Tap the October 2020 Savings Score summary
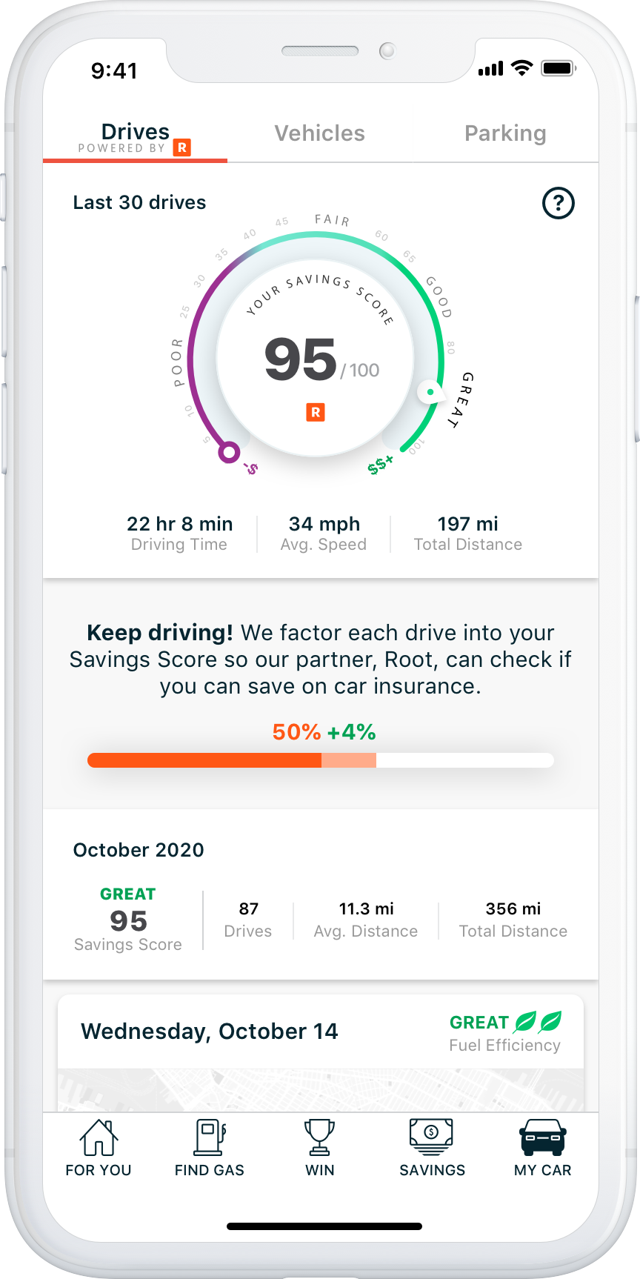 click(x=128, y=920)
